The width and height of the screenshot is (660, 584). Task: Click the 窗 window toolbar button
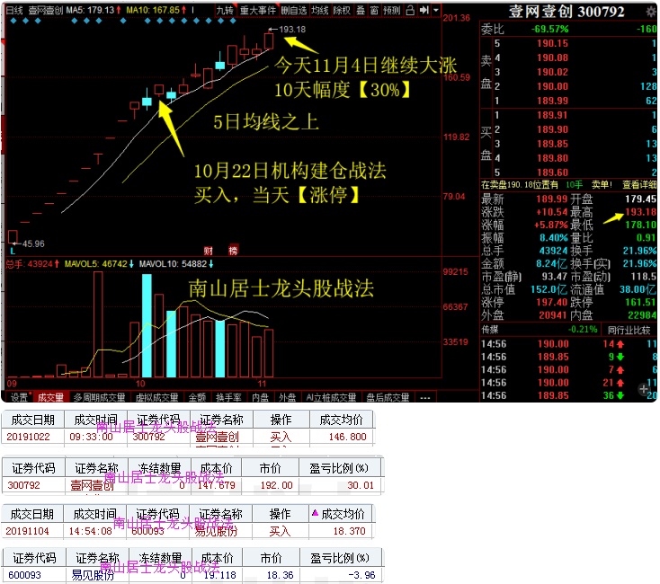pos(374,11)
